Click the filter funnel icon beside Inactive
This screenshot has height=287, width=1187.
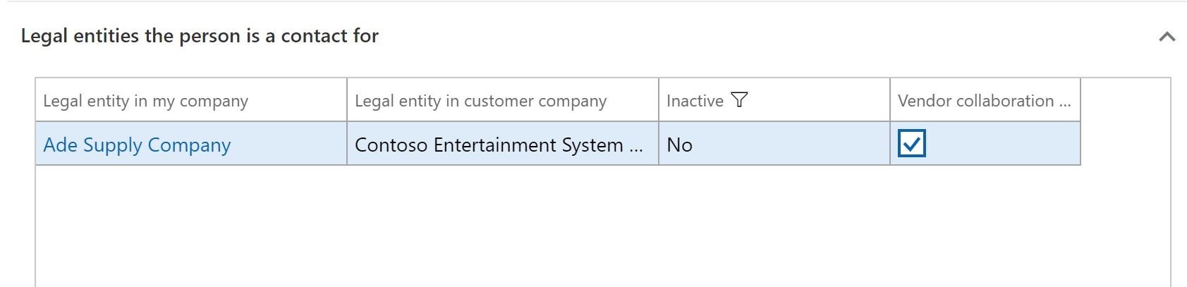tap(739, 100)
